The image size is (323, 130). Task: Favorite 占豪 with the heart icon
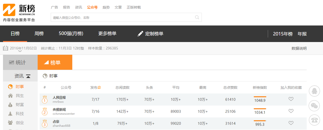pyautogui.click(x=291, y=123)
